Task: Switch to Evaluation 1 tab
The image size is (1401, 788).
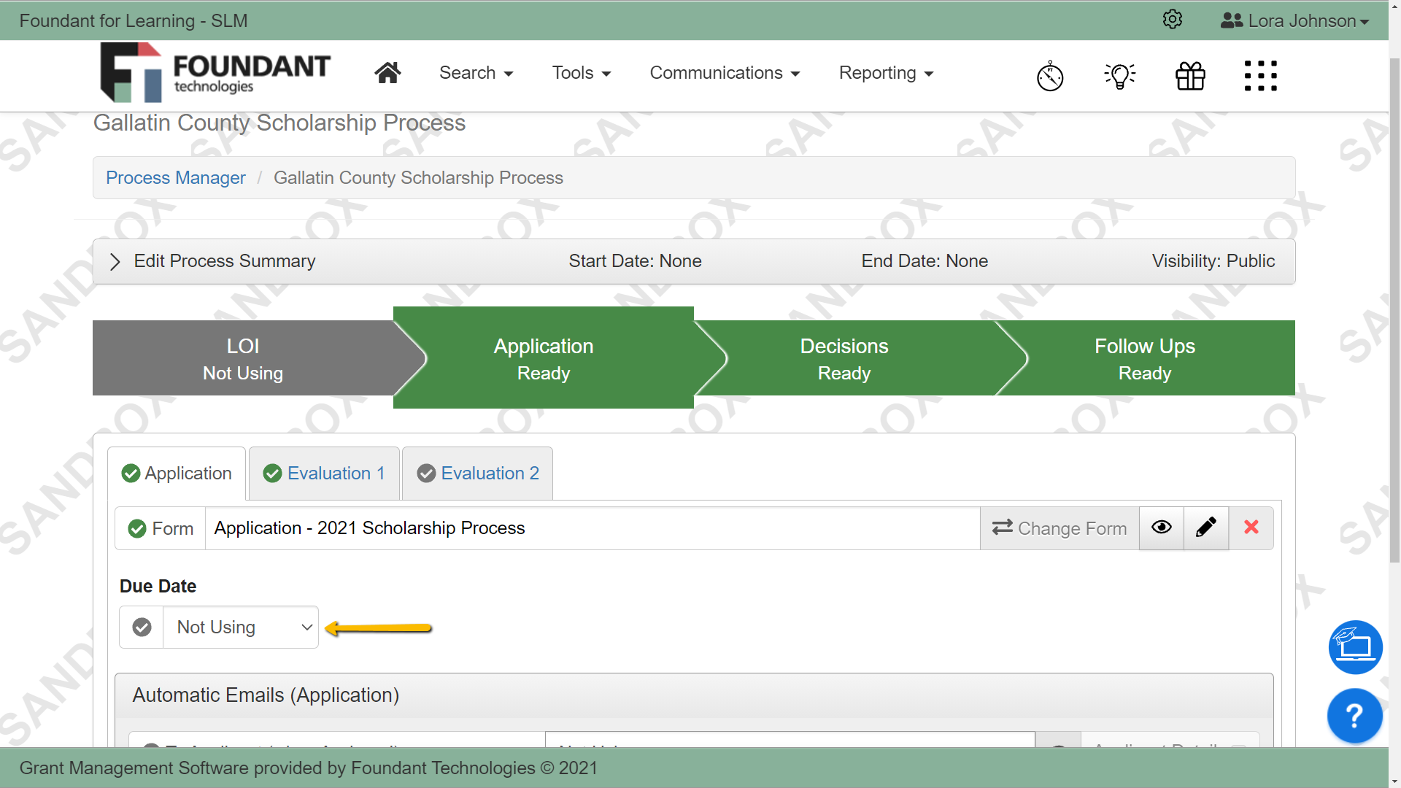Action: pyautogui.click(x=324, y=474)
